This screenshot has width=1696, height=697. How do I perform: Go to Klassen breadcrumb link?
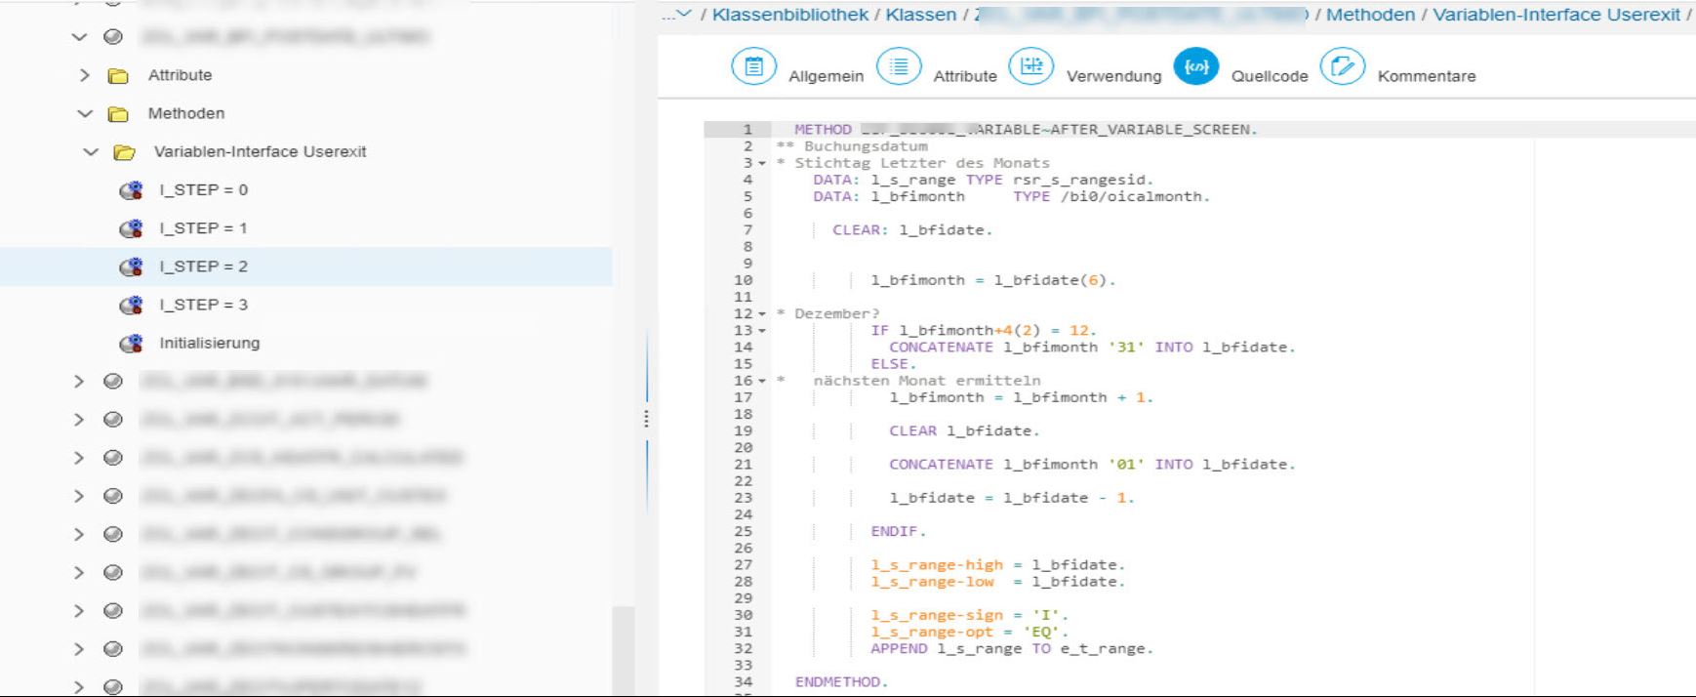(920, 15)
